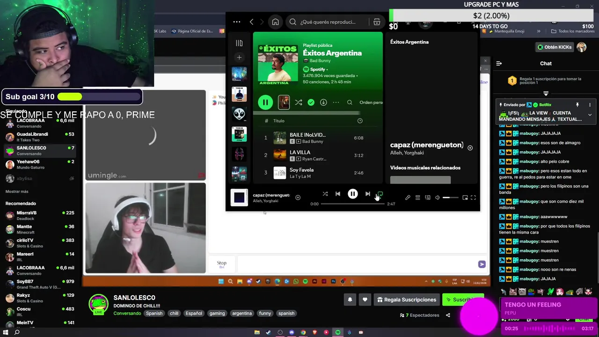Click Conversando category link under title

(x=127, y=314)
